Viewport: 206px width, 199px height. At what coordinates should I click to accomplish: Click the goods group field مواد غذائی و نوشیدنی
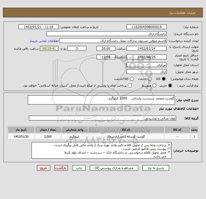point(102,118)
